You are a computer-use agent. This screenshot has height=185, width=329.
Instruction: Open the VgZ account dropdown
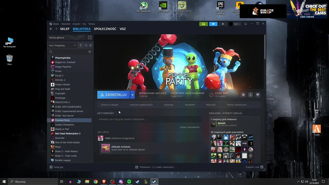[235, 24]
